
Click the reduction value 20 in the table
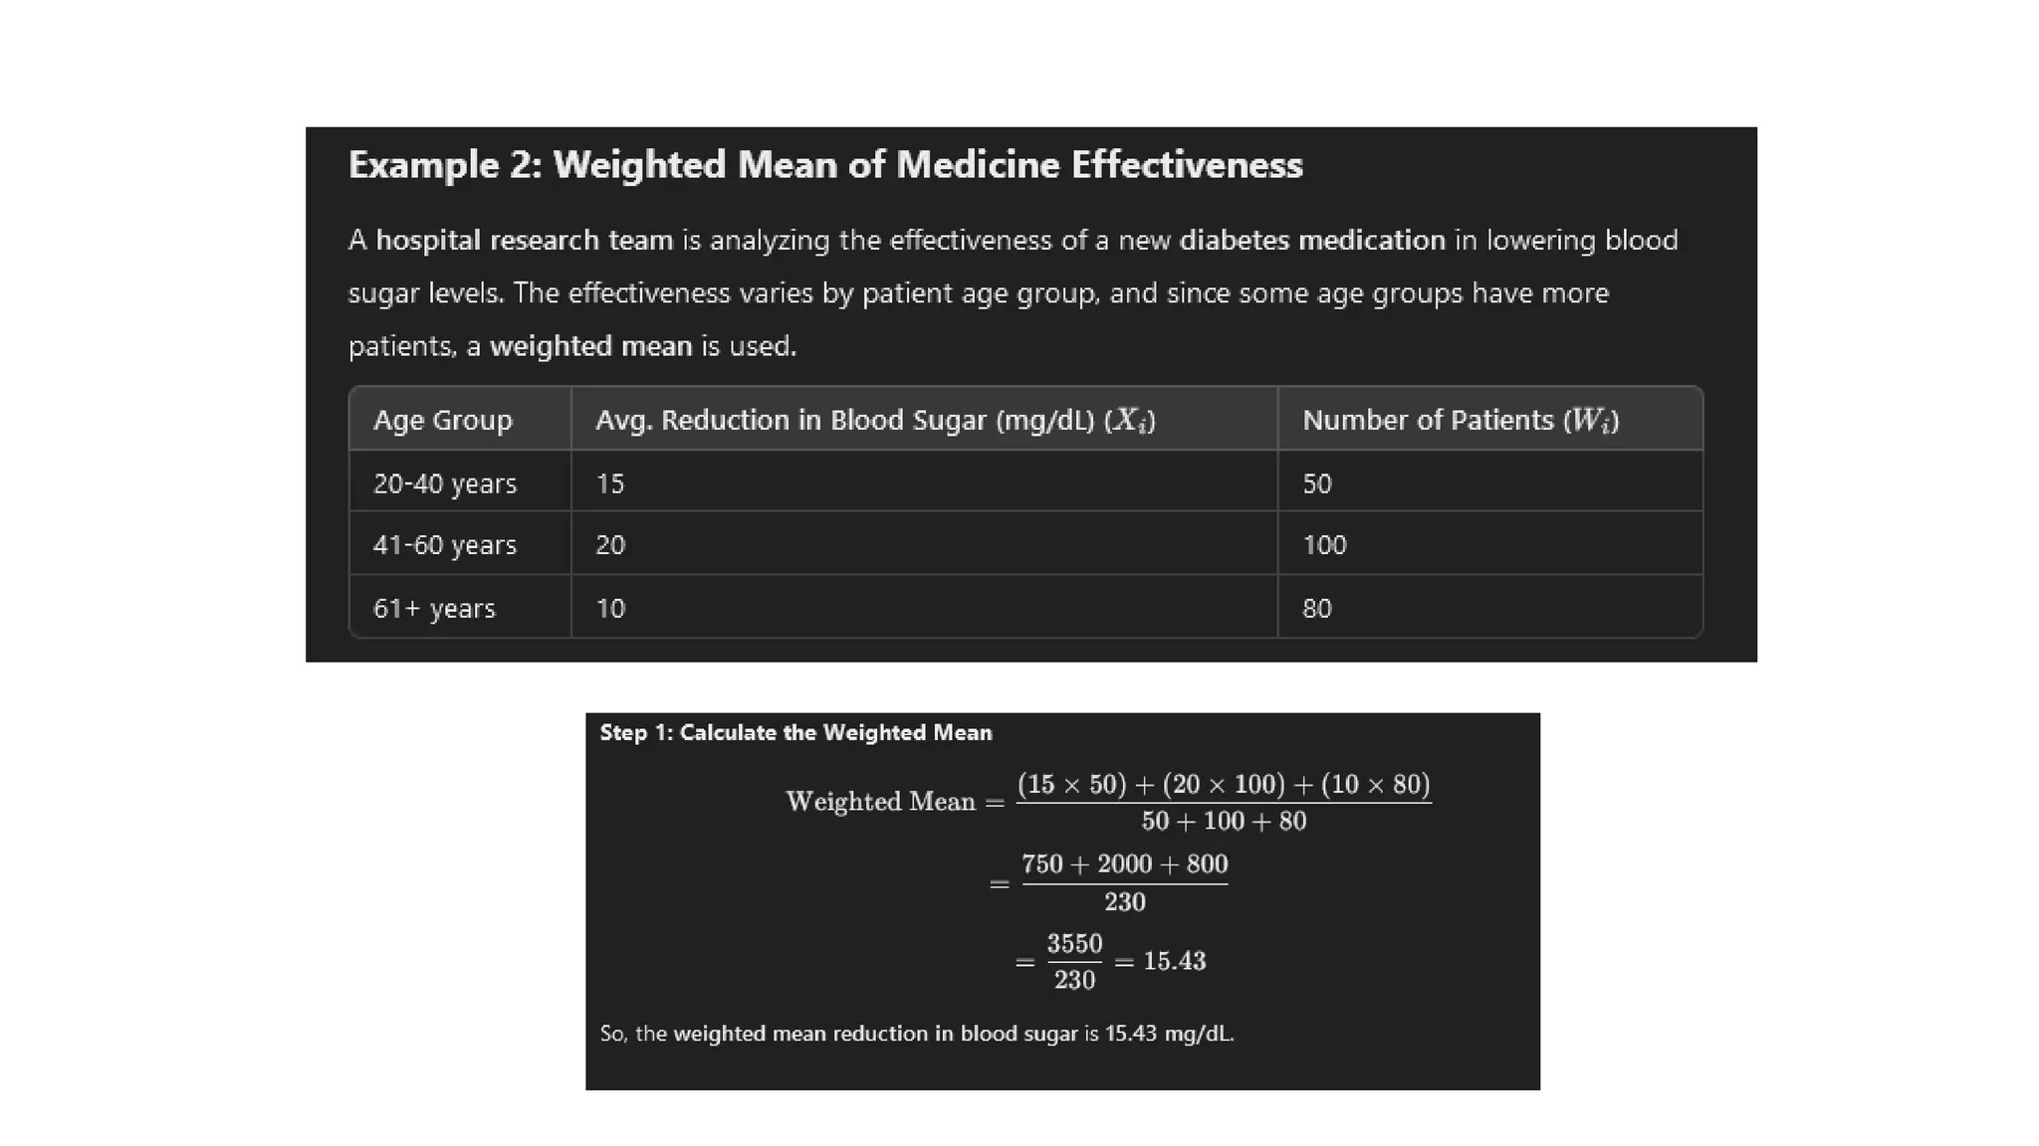(609, 545)
